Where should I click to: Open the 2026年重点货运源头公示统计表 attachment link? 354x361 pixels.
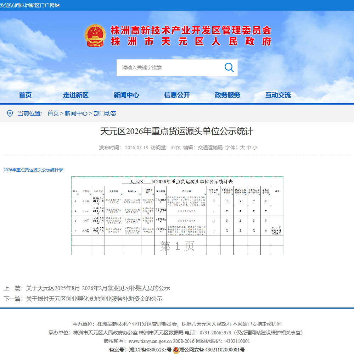tap(33, 170)
